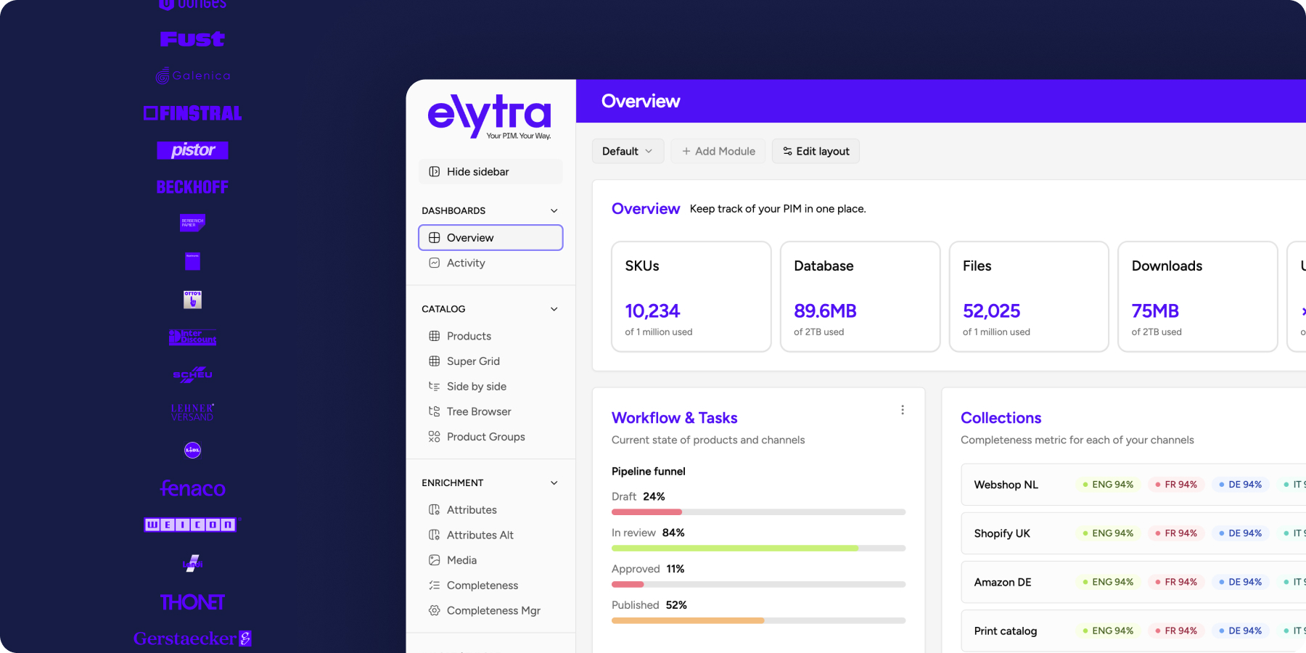Open the Default layout dropdown
Image resolution: width=1306 pixels, height=653 pixels.
(628, 151)
